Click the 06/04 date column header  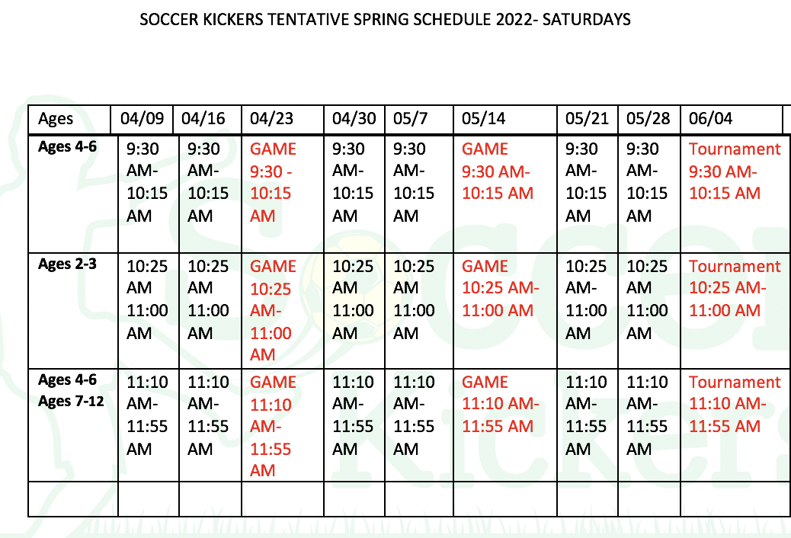tap(711, 119)
